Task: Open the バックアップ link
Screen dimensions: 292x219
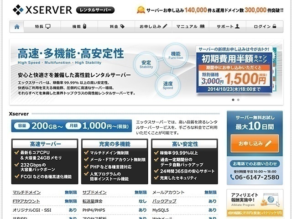Action: tap(164, 201)
